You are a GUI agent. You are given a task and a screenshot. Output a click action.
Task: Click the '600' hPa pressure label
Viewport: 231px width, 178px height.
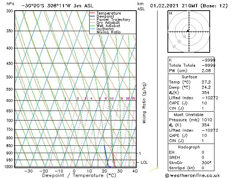(x=10, y=101)
